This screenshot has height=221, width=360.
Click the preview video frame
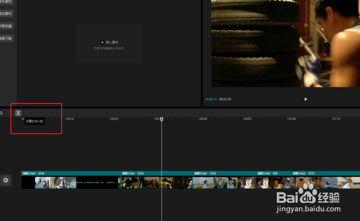(286, 43)
